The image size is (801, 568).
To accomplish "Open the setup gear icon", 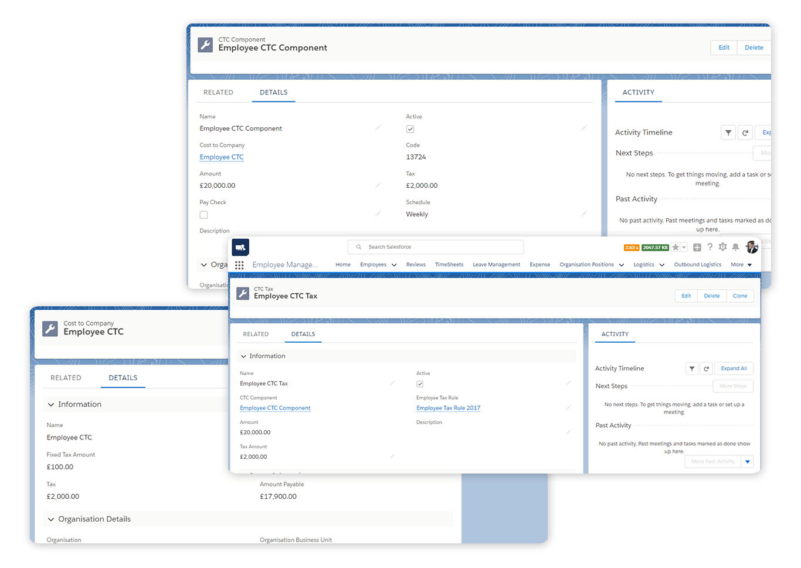I will [x=722, y=247].
